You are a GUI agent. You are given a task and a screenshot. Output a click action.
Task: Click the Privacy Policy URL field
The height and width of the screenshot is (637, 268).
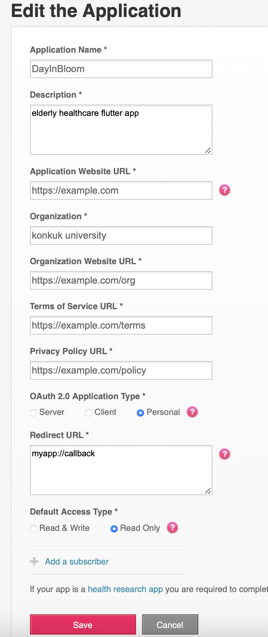coord(121,370)
